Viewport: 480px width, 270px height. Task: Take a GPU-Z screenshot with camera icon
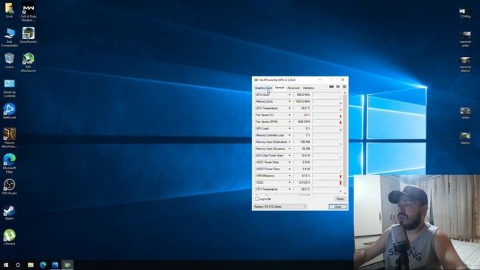click(331, 87)
